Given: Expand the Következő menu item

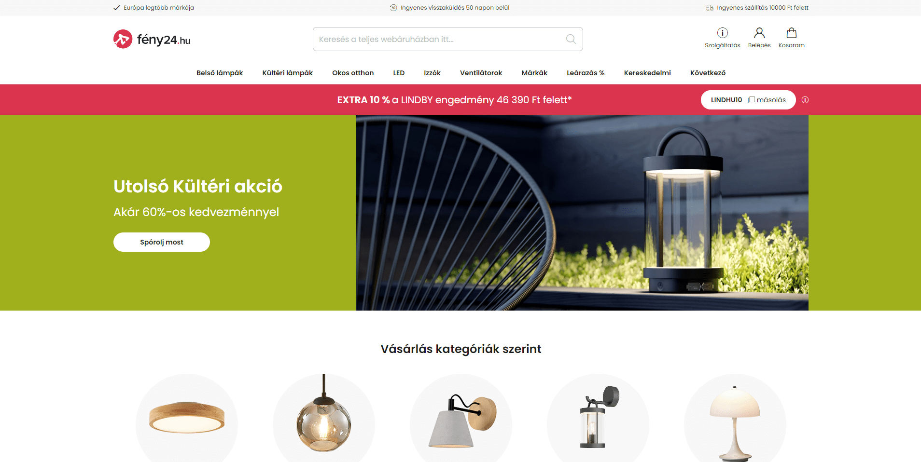Looking at the screenshot, I should tap(708, 73).
